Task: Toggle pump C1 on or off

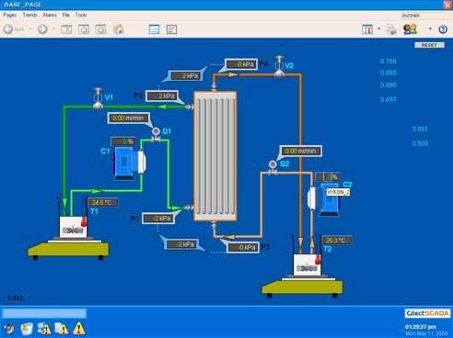Action: coord(128,163)
